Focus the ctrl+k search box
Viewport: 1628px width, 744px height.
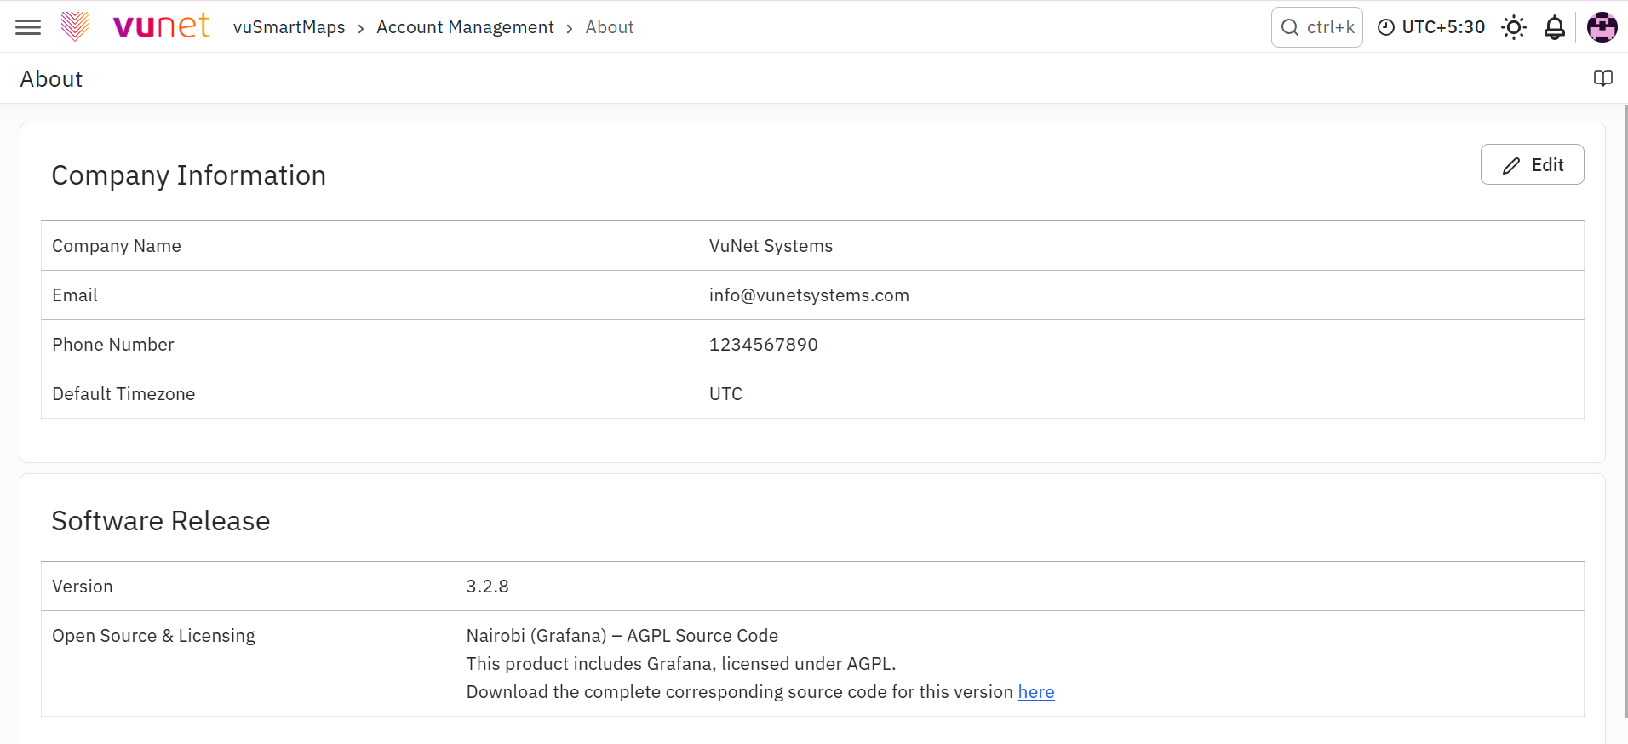click(x=1317, y=27)
